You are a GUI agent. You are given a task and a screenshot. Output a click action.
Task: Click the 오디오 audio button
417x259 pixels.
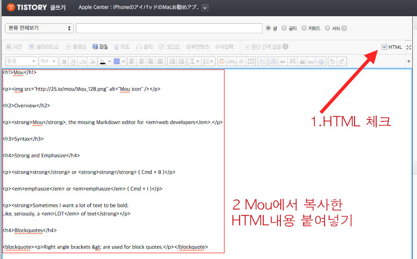tap(169, 47)
